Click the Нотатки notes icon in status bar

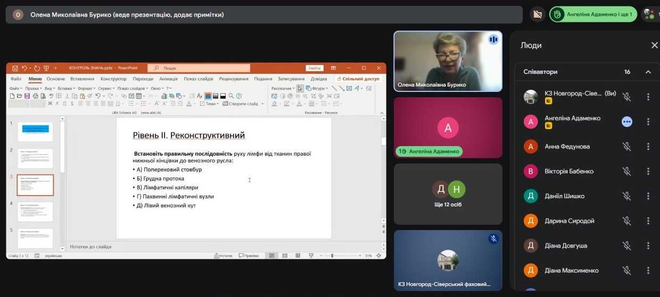pyautogui.click(x=223, y=256)
